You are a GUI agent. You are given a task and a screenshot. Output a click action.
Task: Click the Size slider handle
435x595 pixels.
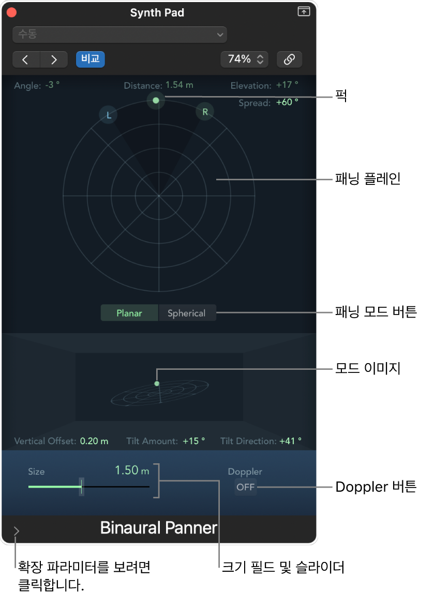tap(81, 487)
